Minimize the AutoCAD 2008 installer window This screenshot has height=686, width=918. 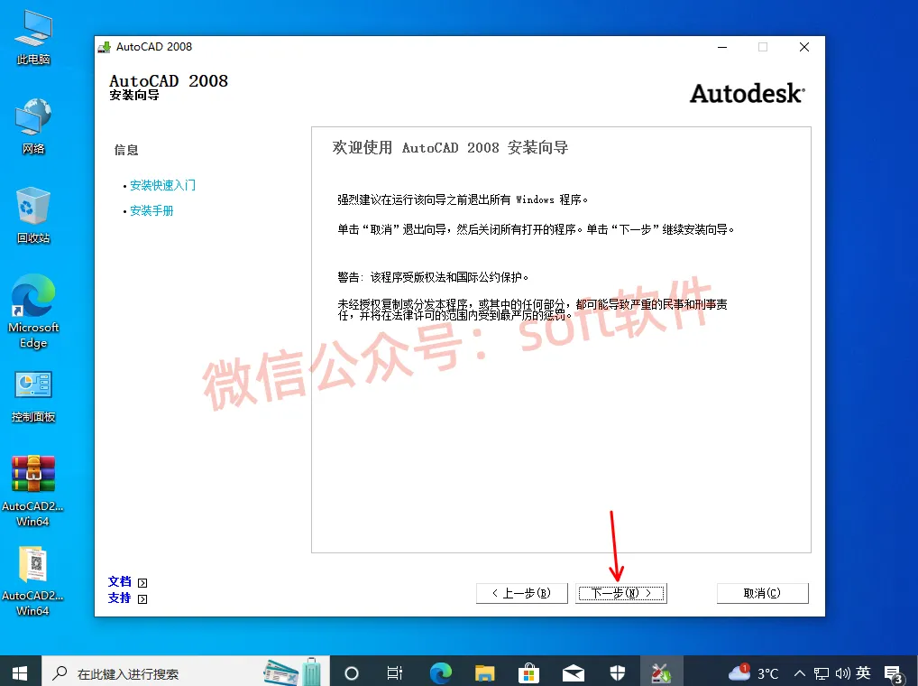(x=722, y=47)
